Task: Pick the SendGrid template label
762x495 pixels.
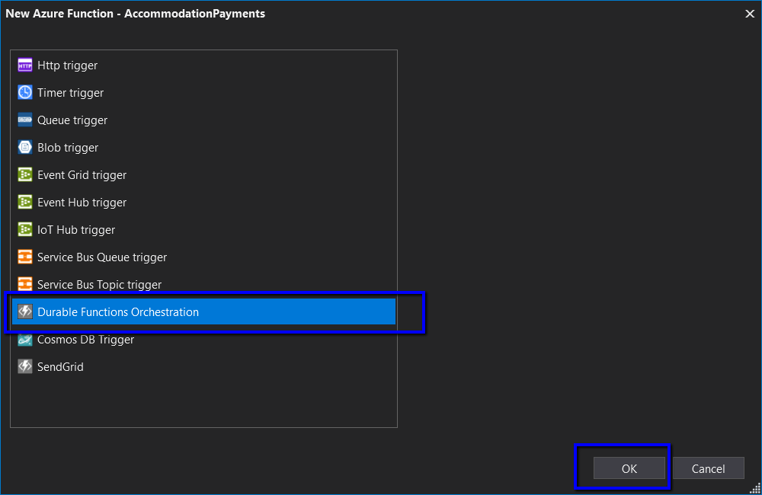Action: coord(60,367)
